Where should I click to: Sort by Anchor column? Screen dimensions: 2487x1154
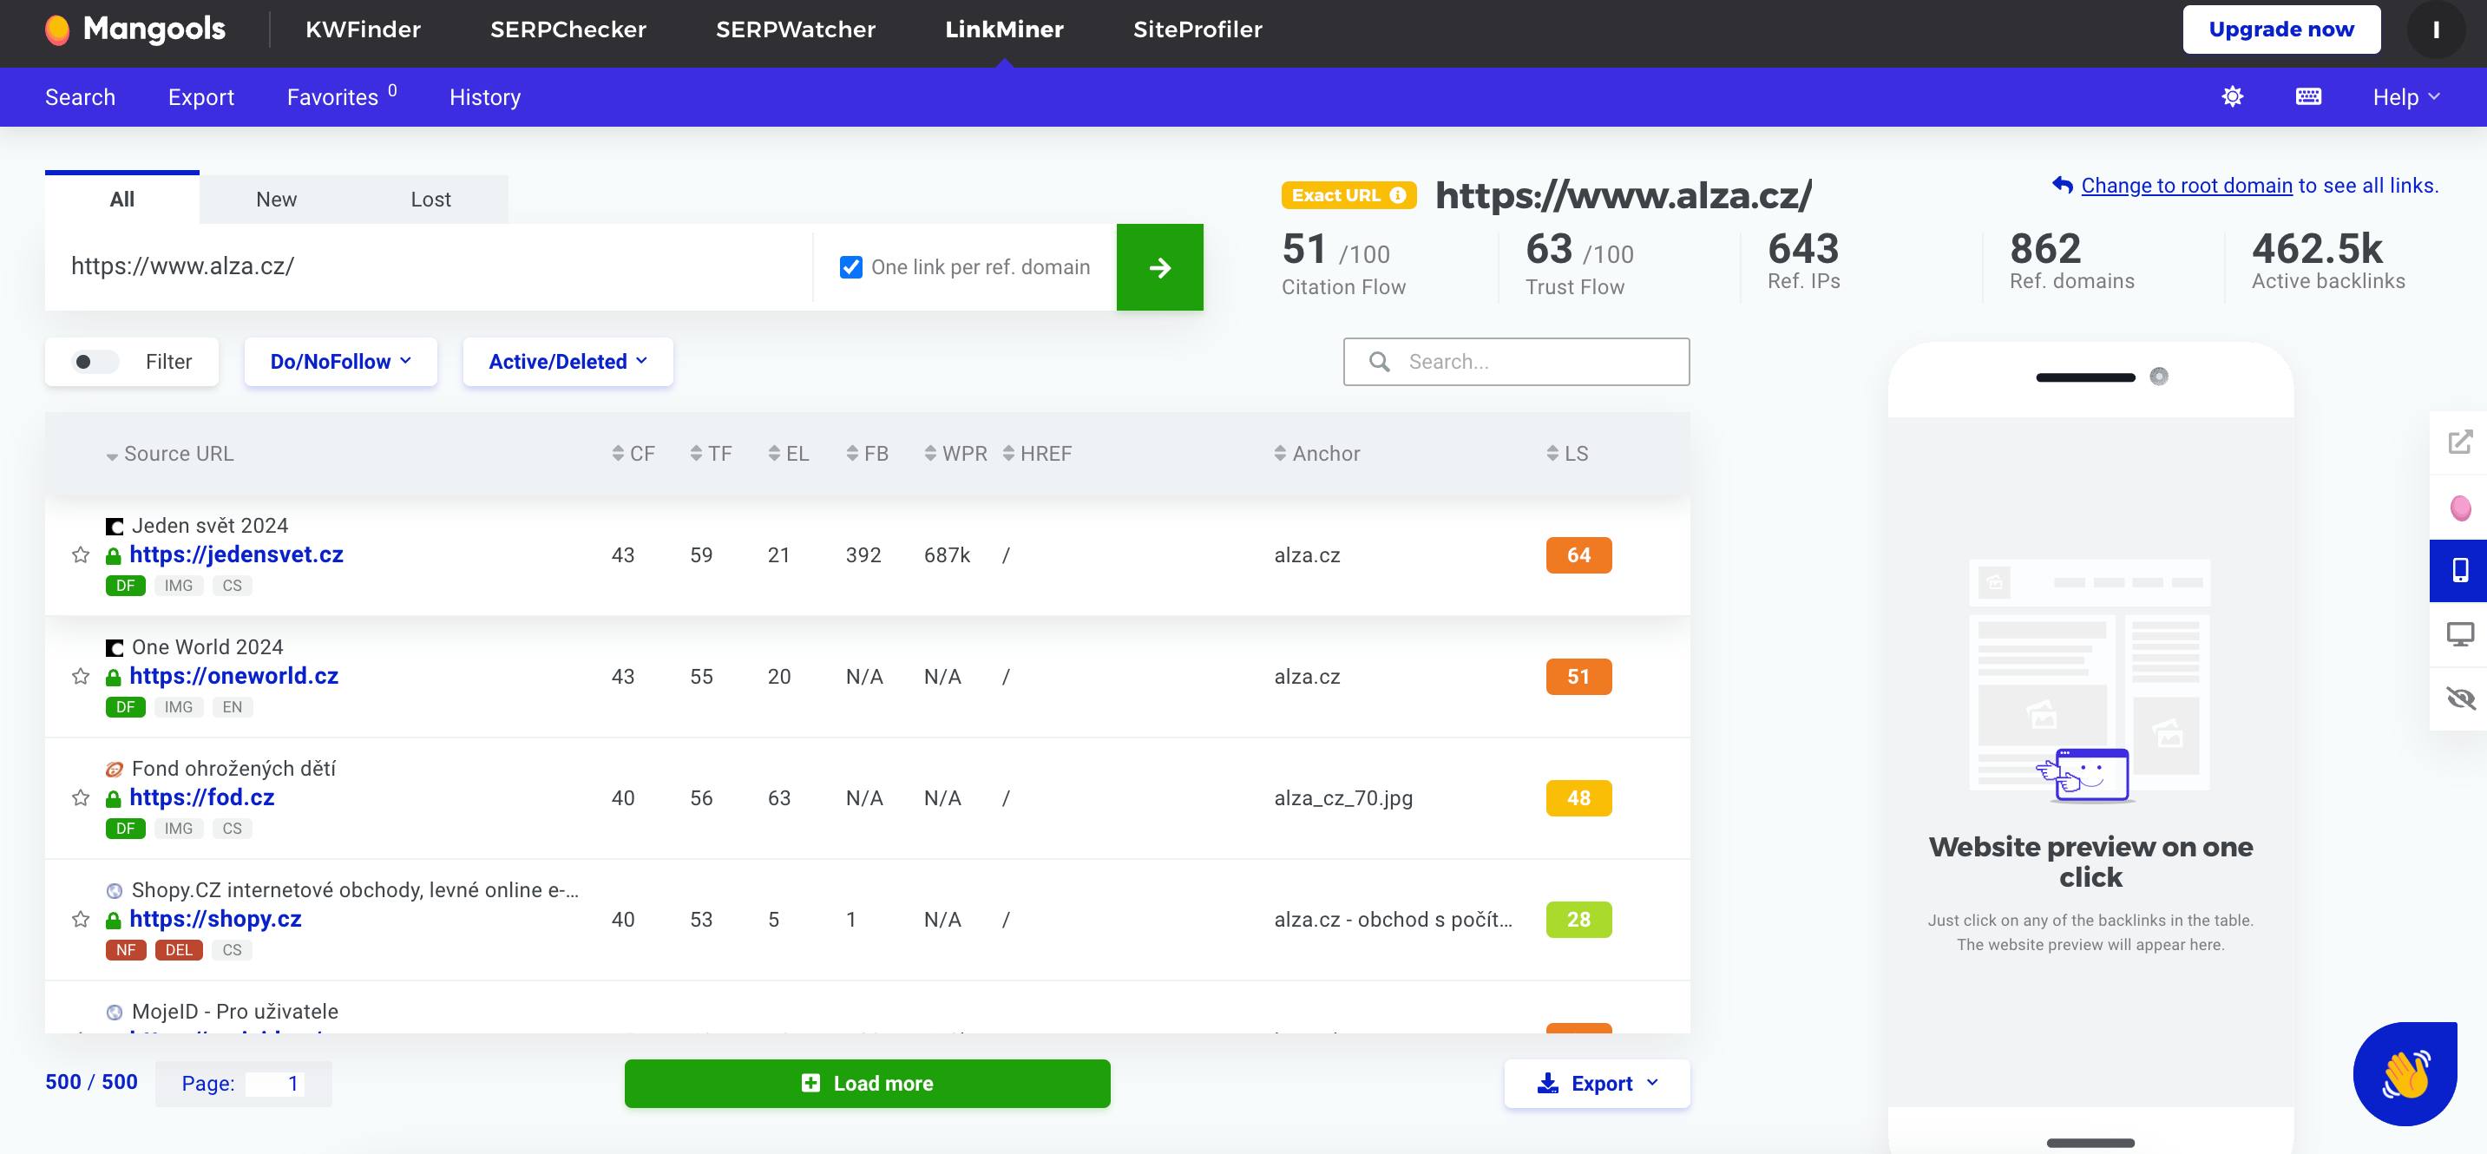coord(1317,454)
